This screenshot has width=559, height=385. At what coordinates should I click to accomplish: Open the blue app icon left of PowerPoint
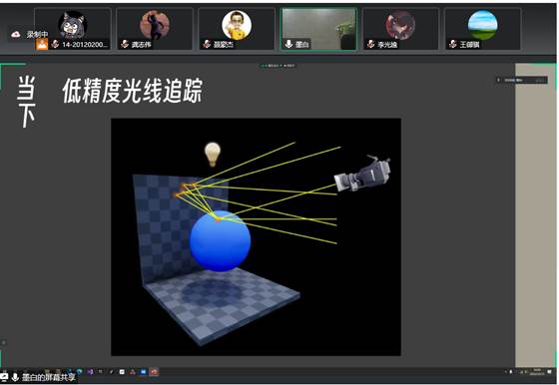[x=144, y=372]
